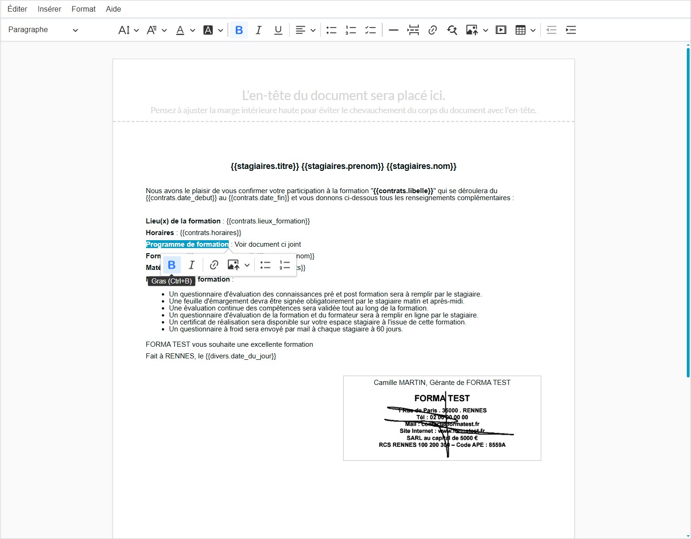
Task: Toggle underline formatting
Action: coord(278,30)
